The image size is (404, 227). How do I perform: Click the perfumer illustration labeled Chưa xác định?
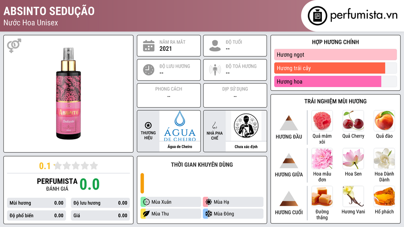[x=246, y=126]
